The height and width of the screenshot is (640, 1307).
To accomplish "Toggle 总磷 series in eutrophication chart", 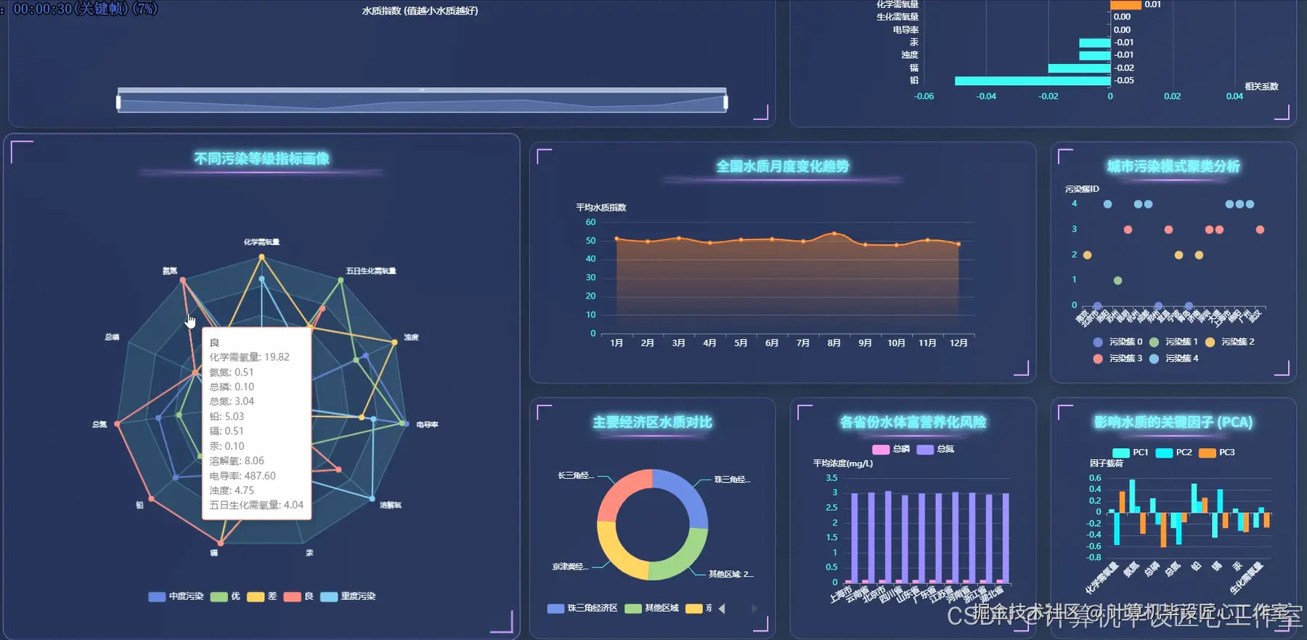I will [891, 449].
